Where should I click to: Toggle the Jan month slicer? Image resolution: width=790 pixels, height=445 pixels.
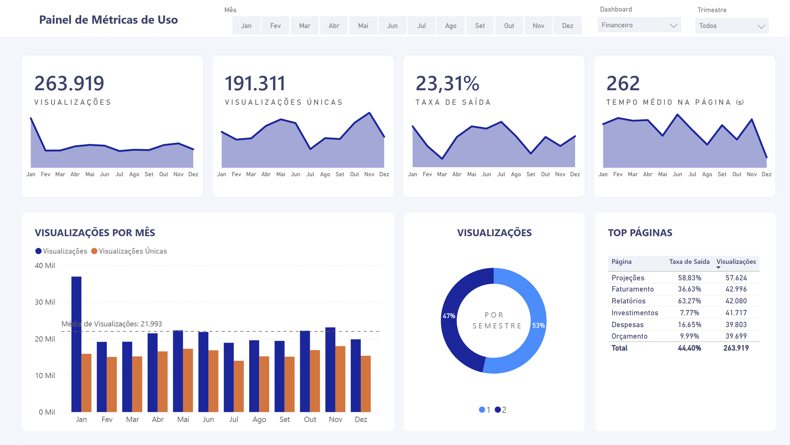tap(246, 26)
